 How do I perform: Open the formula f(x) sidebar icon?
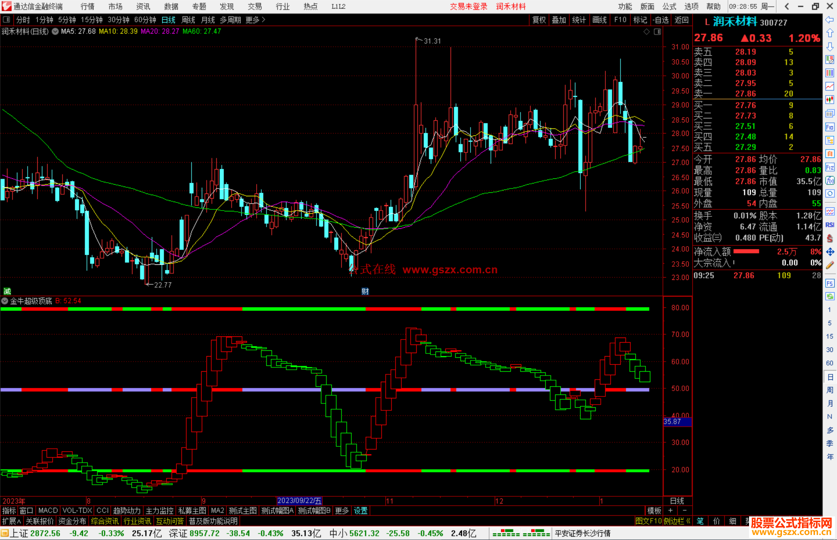coord(830,180)
